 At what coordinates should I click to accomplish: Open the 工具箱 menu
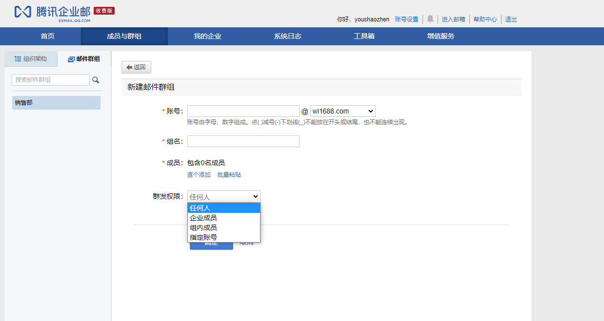click(x=364, y=36)
